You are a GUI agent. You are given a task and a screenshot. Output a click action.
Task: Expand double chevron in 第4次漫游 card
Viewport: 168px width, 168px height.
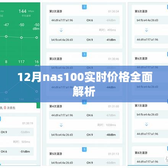[61, 125]
